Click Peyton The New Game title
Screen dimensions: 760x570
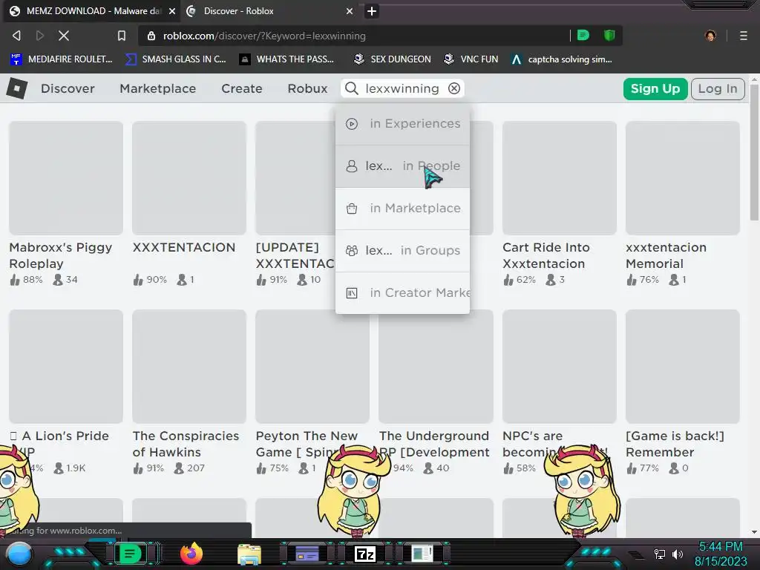[307, 444]
